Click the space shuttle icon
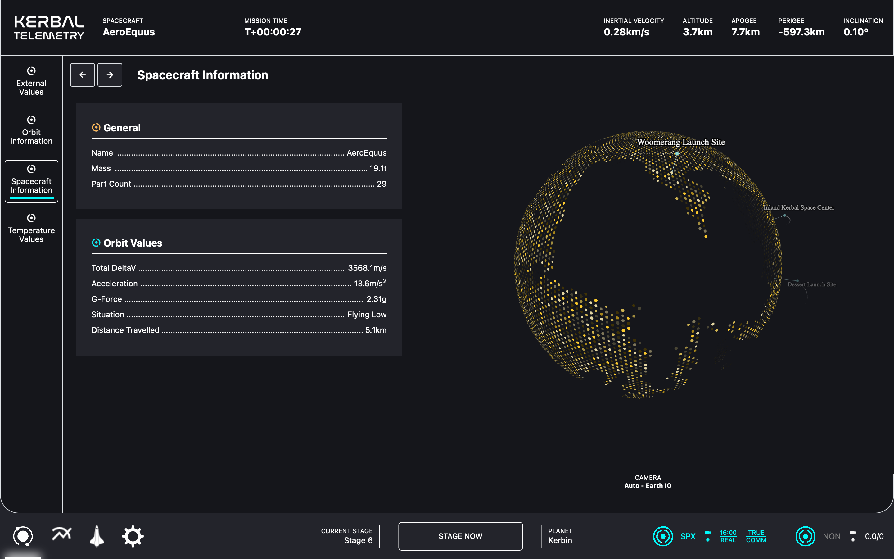 [x=97, y=536]
